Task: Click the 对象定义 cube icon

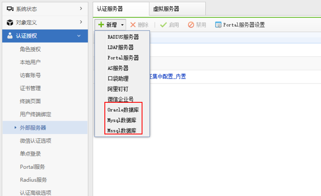Action: click(10, 23)
